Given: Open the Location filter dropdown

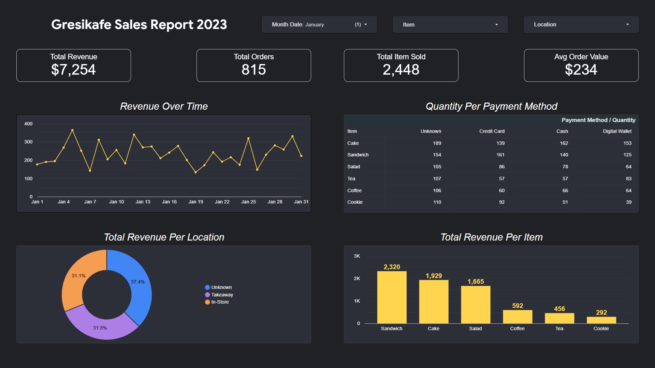Looking at the screenshot, I should (581, 24).
